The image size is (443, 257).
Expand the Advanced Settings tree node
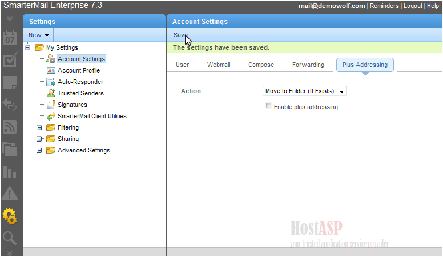coord(39,150)
